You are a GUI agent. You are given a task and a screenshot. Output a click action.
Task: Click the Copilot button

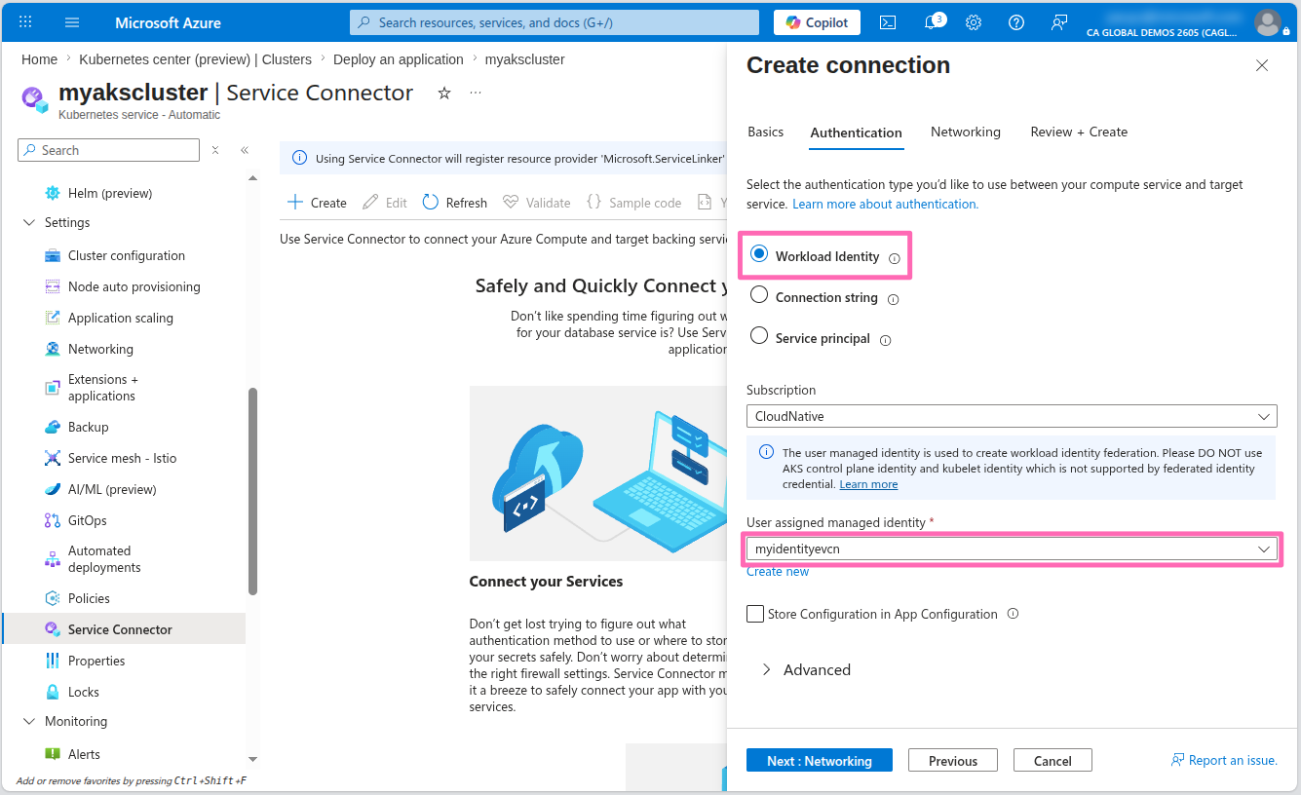point(817,22)
